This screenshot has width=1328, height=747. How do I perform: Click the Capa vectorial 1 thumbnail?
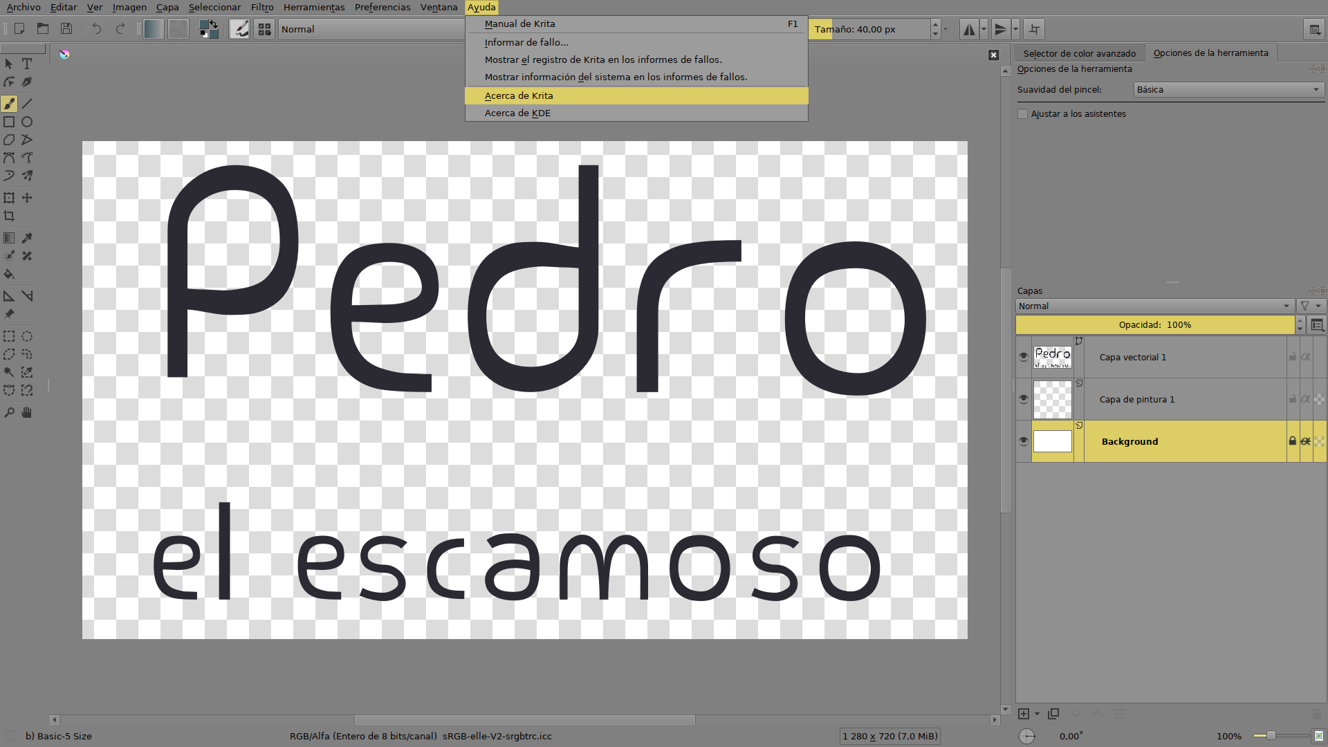tap(1052, 357)
